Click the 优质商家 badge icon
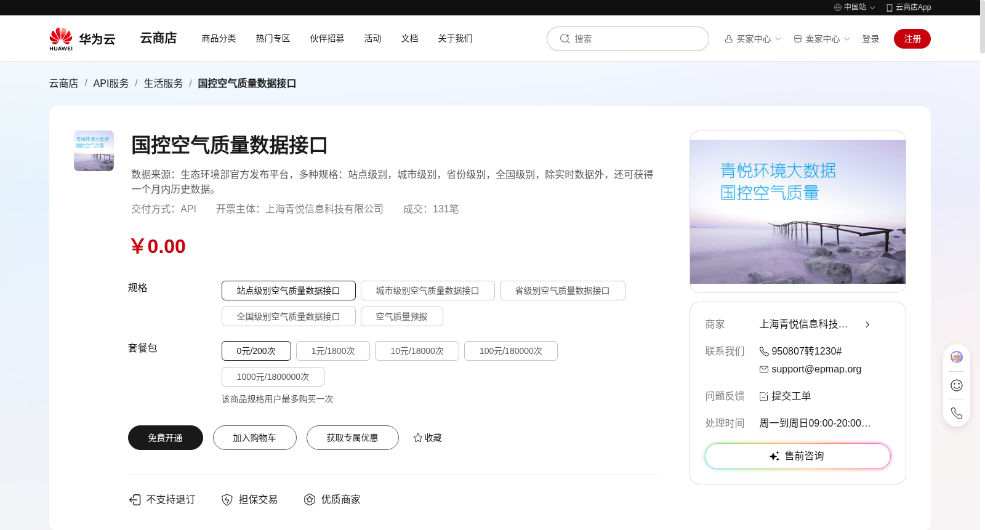This screenshot has width=985, height=530. click(x=310, y=499)
